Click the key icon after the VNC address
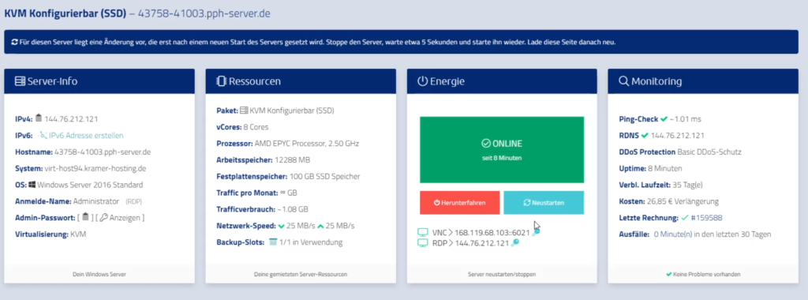Screen dimensions: 808x300 [x=536, y=232]
